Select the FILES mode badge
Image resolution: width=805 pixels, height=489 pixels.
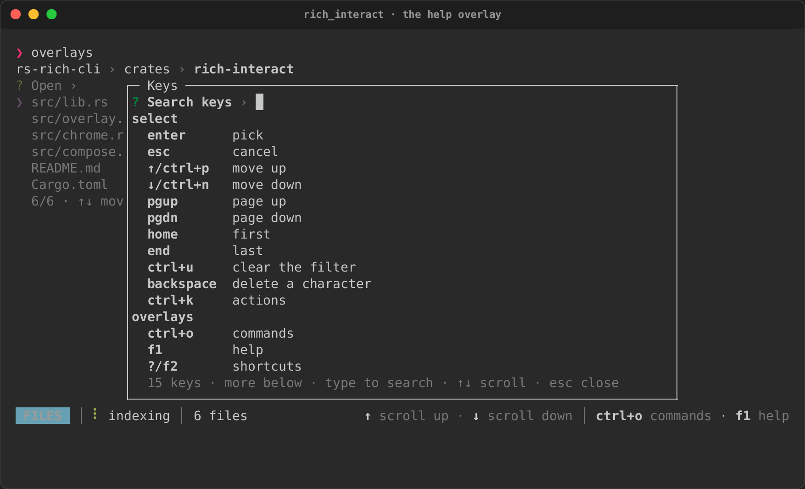coord(43,416)
